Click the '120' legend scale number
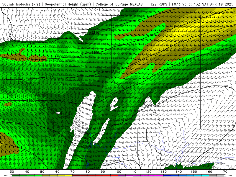The image size is (236, 177). pos(148,172)
